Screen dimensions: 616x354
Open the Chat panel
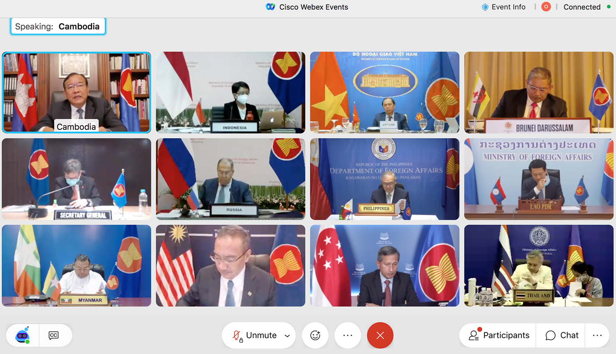point(562,336)
